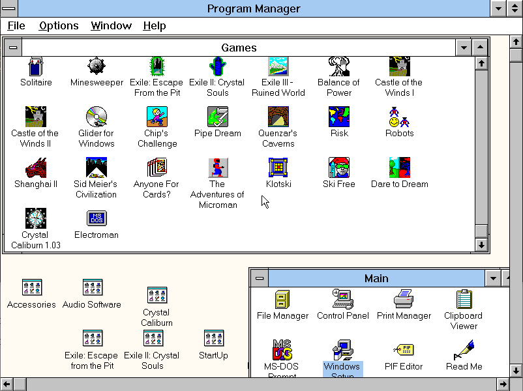The width and height of the screenshot is (523, 391).
Task: Open the File menu
Action: pyautogui.click(x=16, y=25)
